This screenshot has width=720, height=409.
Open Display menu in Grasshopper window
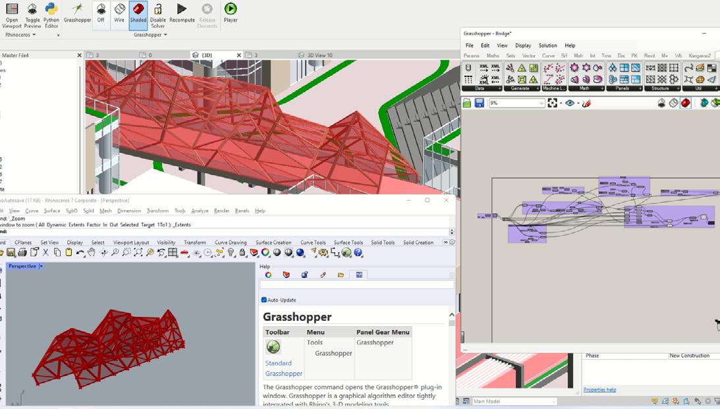[523, 45]
